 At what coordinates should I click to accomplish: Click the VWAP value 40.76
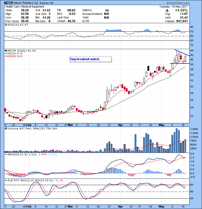coord(71,21)
